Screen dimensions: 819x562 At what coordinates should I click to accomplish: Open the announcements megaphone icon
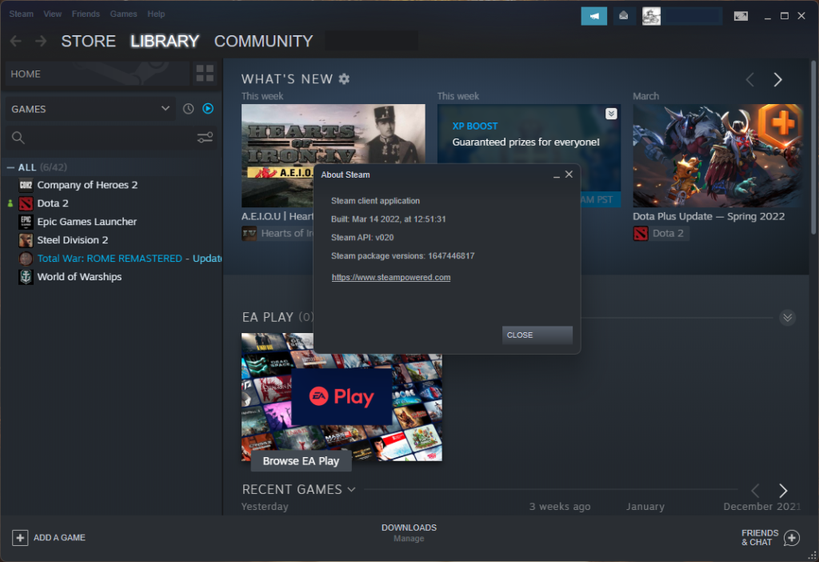(x=594, y=16)
